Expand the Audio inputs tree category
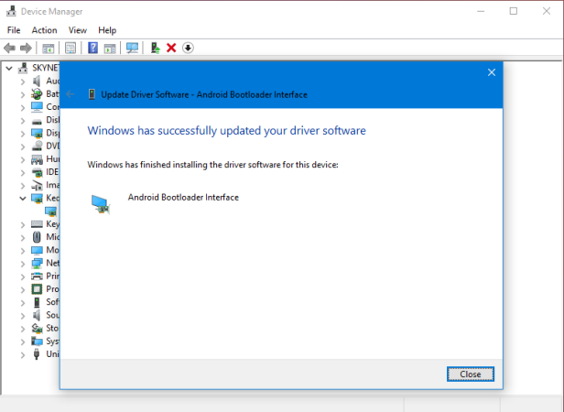The image size is (564, 412). [23, 81]
